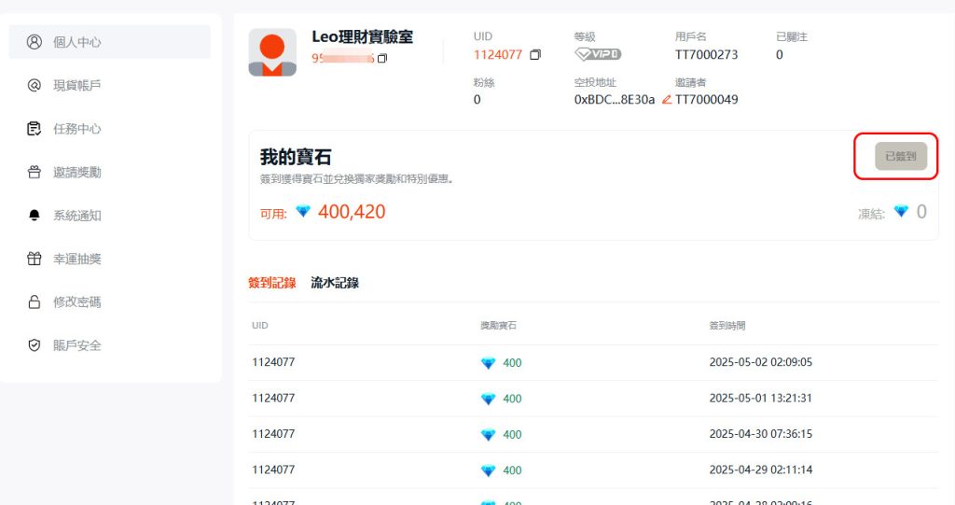Click the profile name Leo理財實驗室

(363, 37)
